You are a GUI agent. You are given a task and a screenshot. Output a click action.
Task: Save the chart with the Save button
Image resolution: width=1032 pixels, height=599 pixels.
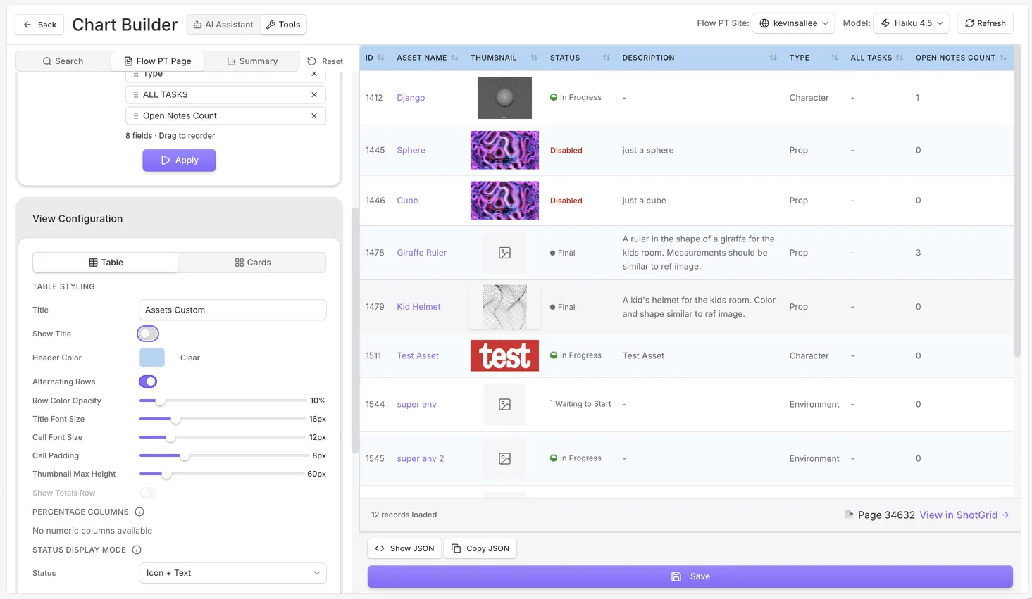point(690,576)
